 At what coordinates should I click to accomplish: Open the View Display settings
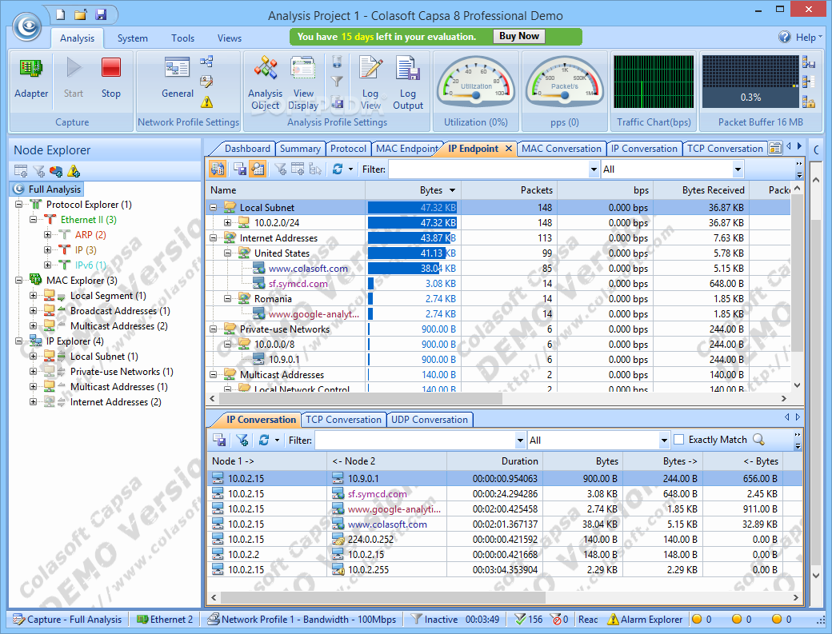(x=303, y=83)
